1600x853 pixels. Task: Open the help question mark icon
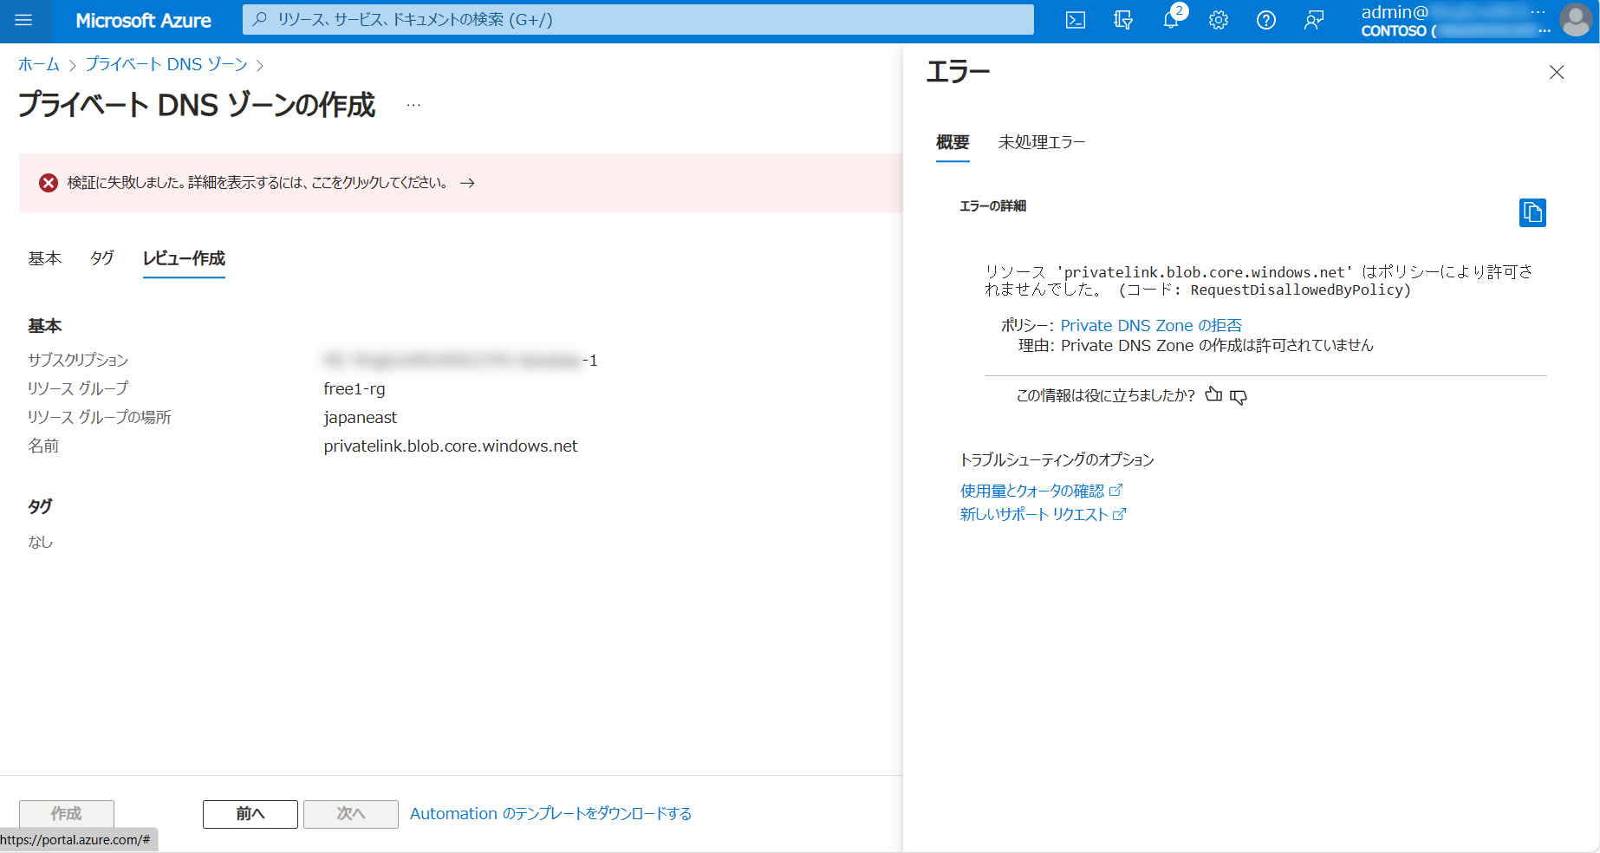click(1266, 20)
